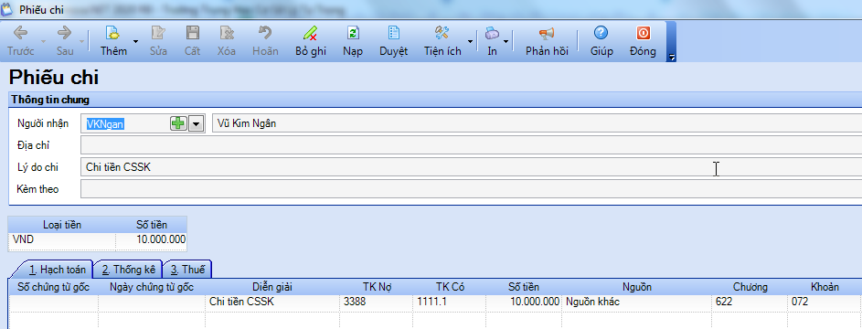Click the Số chứng từ gốc column header
862x329 pixels.
[x=53, y=287]
